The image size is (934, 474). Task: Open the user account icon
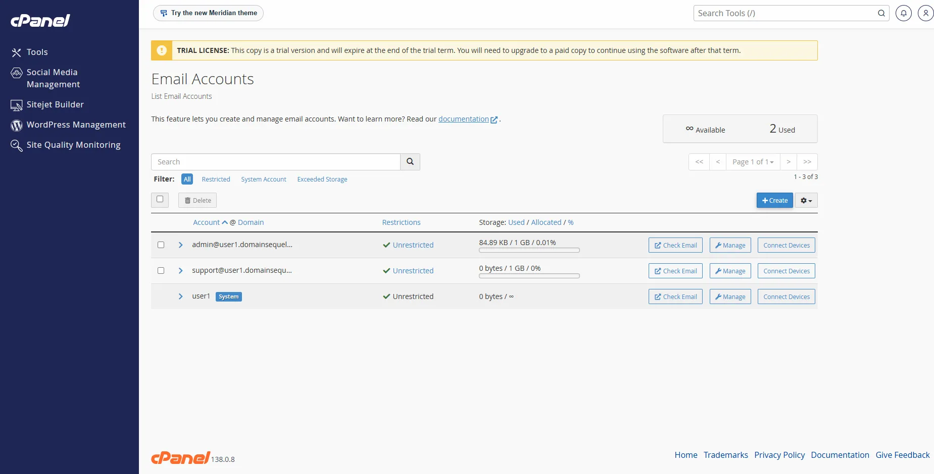pyautogui.click(x=925, y=13)
